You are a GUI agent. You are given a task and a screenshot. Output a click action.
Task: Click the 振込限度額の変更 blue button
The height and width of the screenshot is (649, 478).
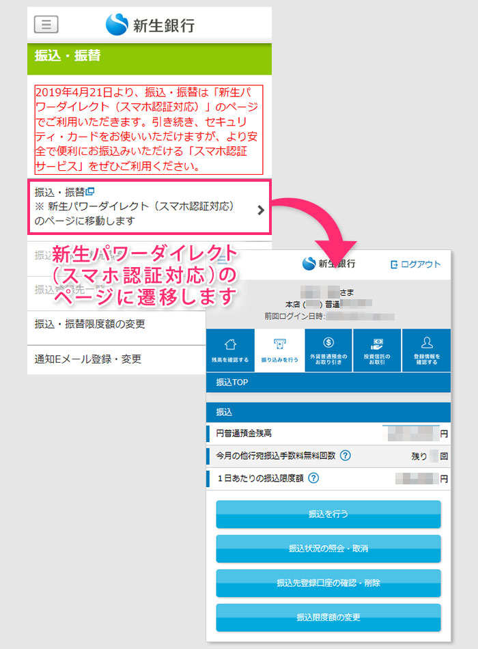(x=328, y=618)
